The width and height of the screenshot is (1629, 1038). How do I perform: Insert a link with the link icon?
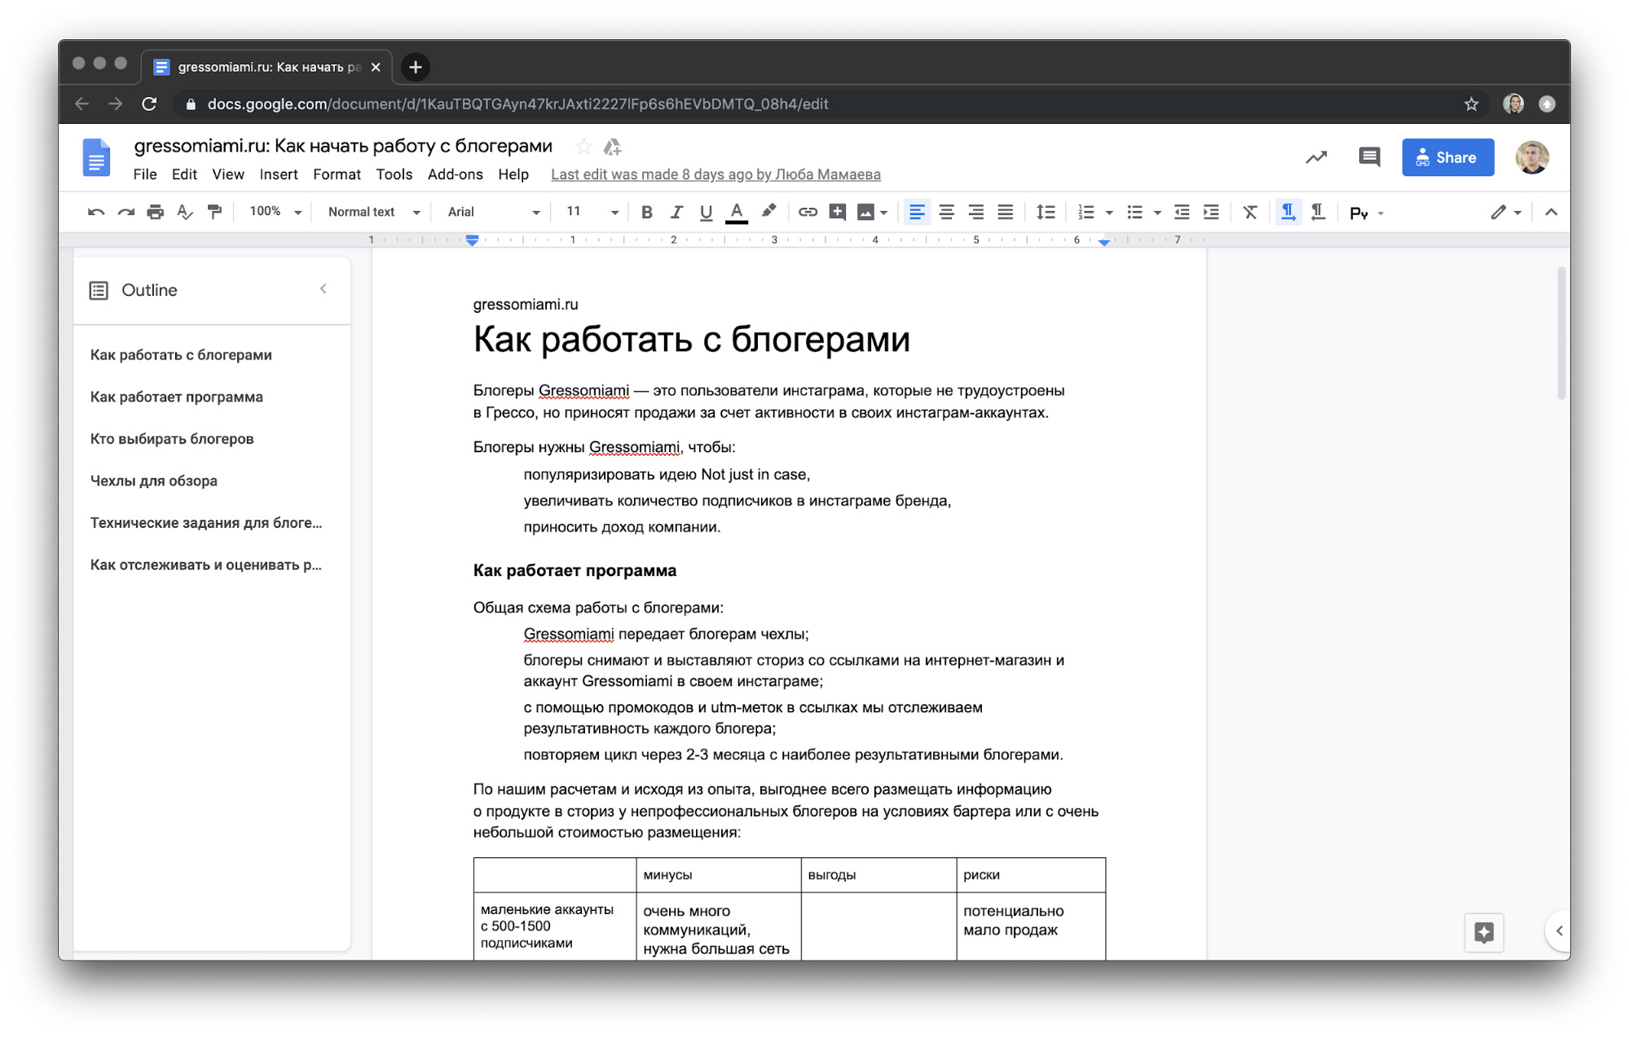click(x=807, y=213)
